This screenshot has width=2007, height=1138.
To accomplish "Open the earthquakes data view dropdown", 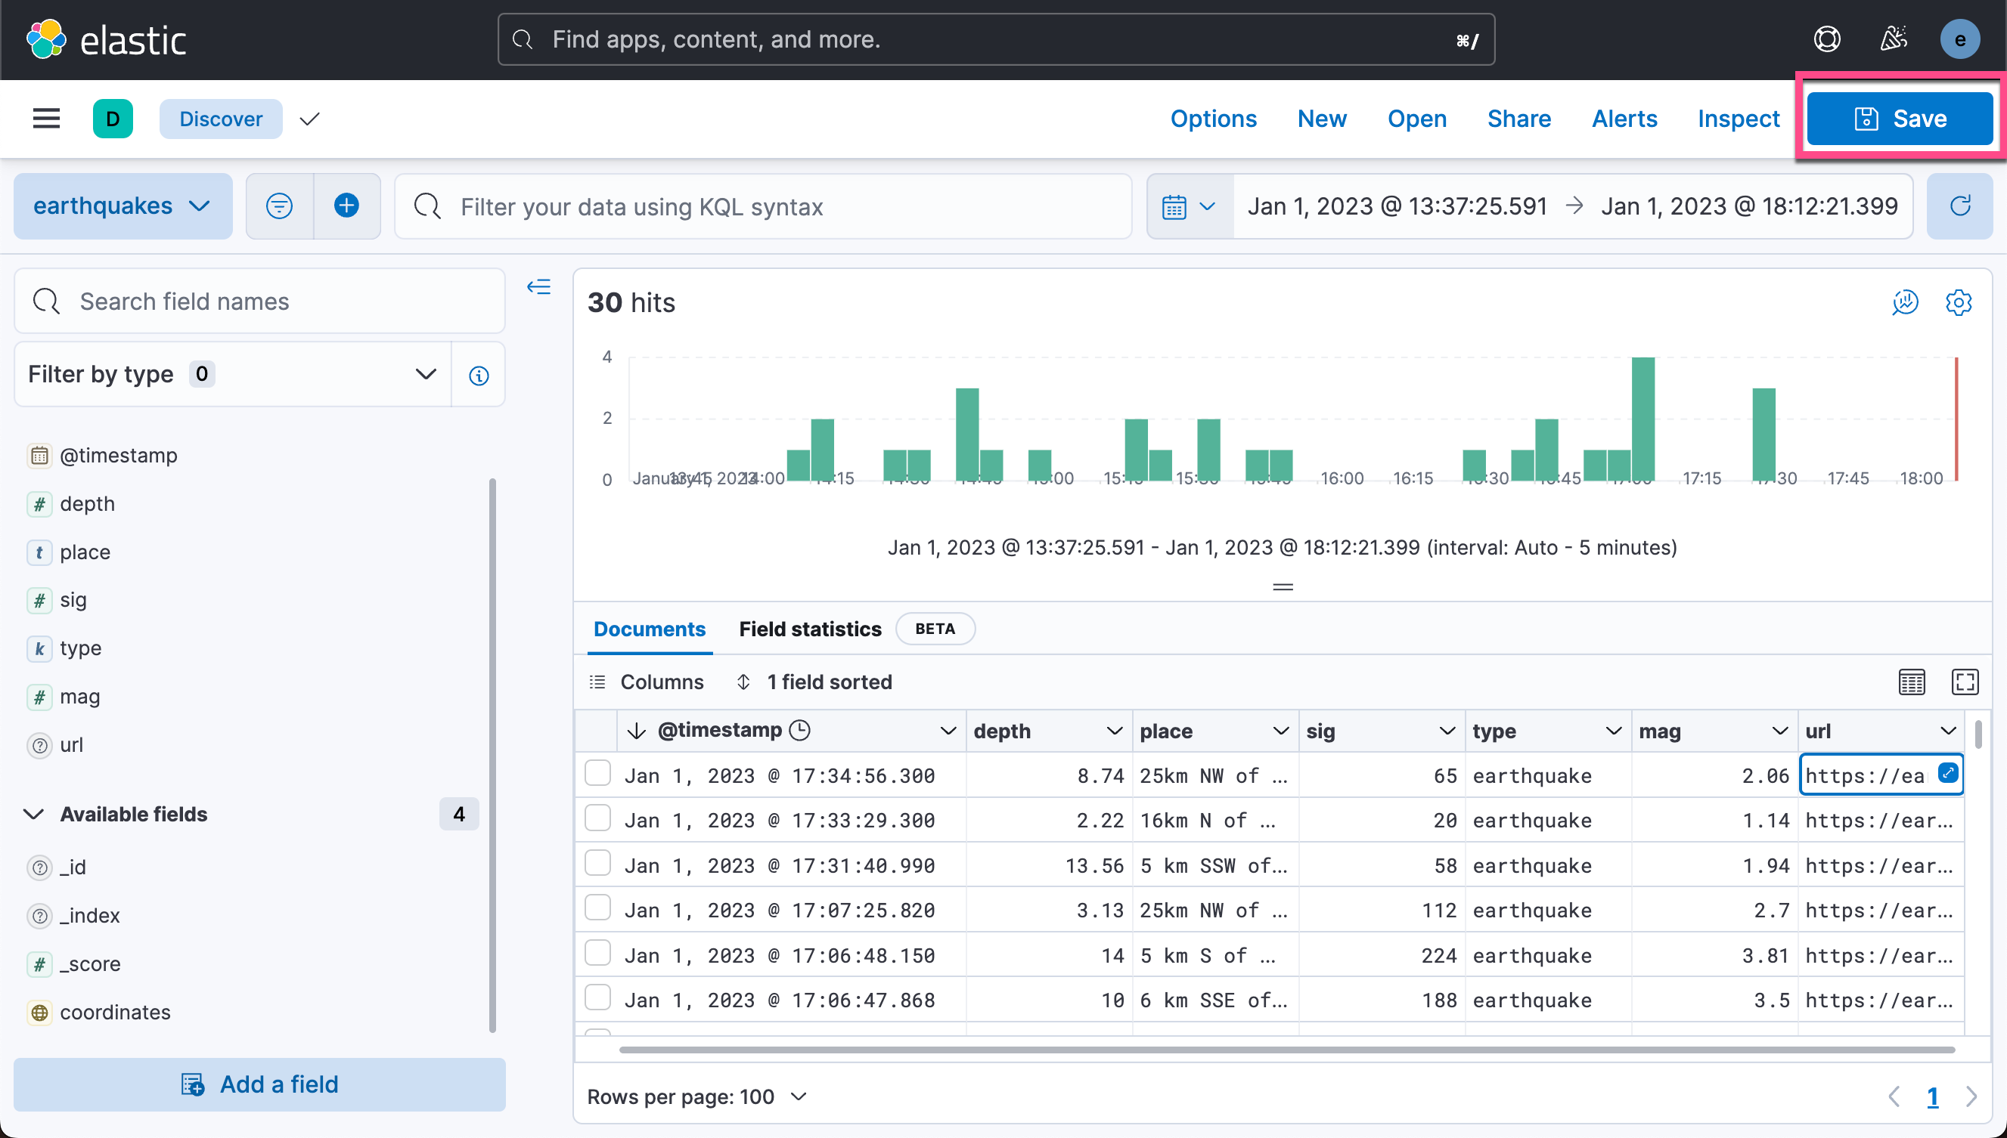I will click(x=123, y=206).
